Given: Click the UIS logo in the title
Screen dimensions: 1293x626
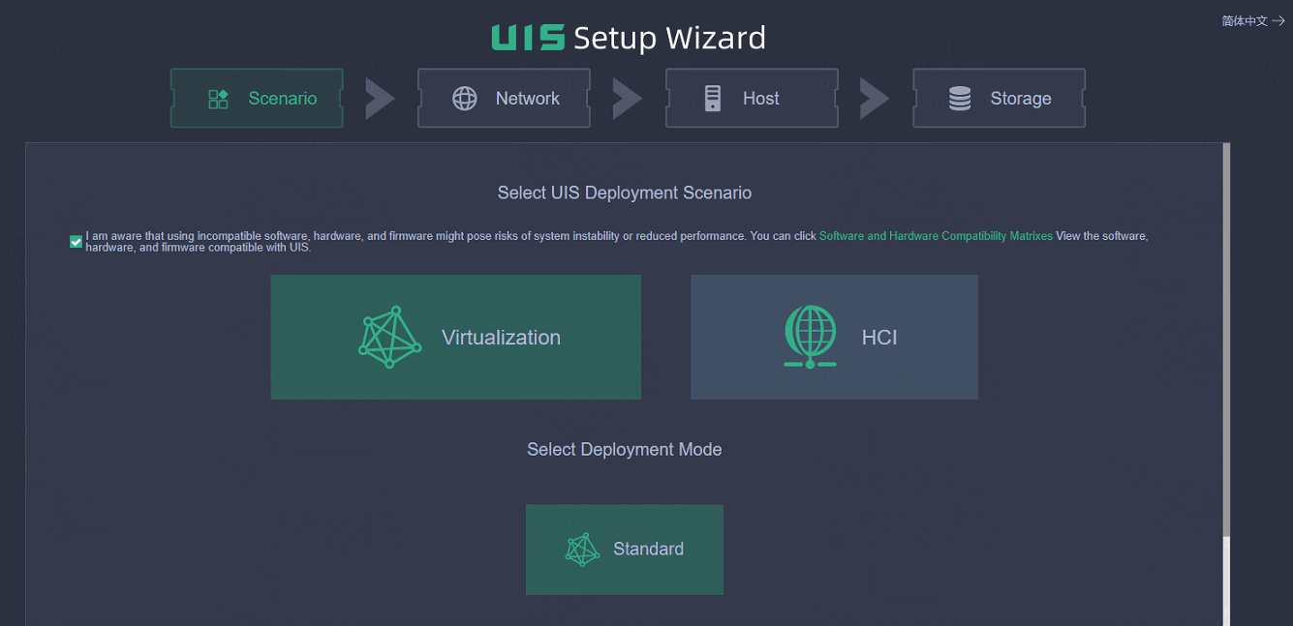Looking at the screenshot, I should coord(528,38).
